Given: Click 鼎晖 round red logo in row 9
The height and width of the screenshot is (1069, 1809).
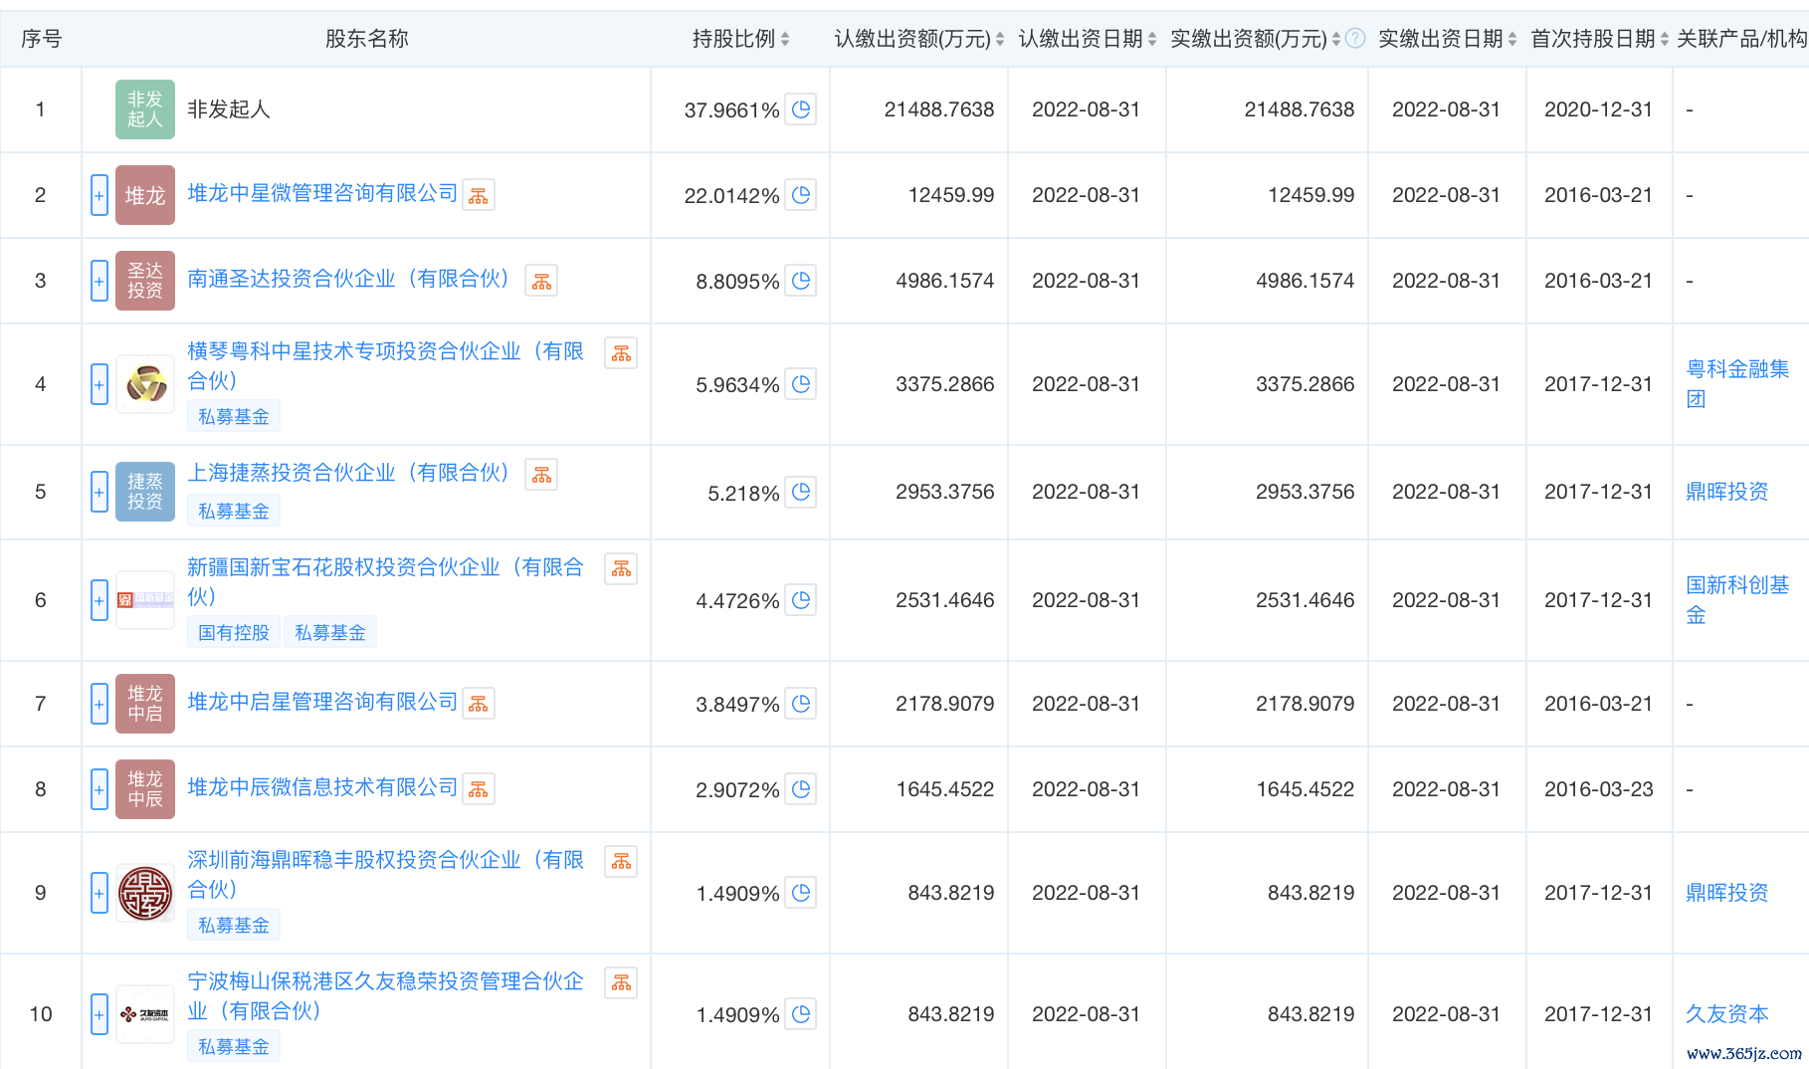Looking at the screenshot, I should 145,893.
